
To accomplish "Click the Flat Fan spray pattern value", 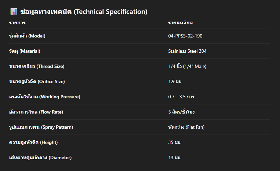I will click(x=186, y=127).
